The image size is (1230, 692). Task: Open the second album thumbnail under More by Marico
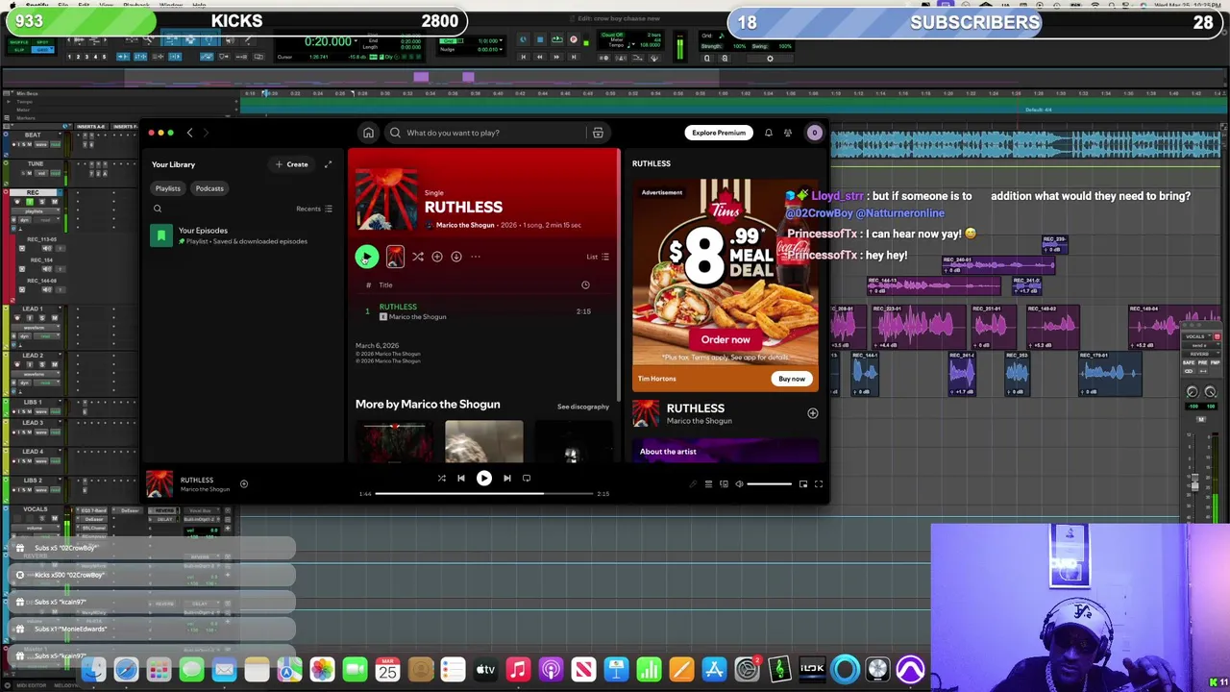pyautogui.click(x=484, y=441)
